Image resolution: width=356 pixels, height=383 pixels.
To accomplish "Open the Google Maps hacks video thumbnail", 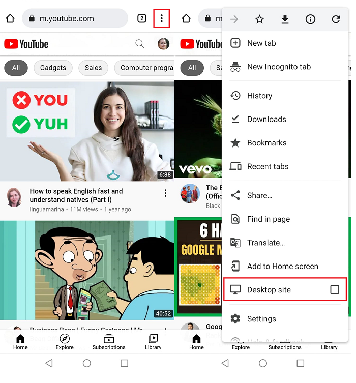I will tap(198, 266).
